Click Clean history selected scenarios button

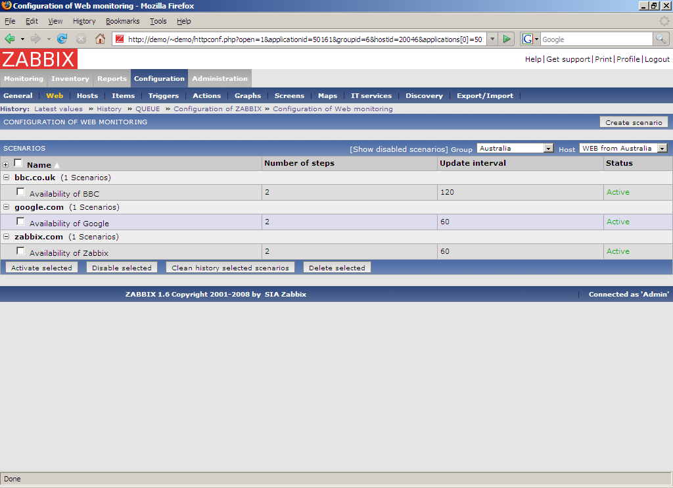[231, 268]
